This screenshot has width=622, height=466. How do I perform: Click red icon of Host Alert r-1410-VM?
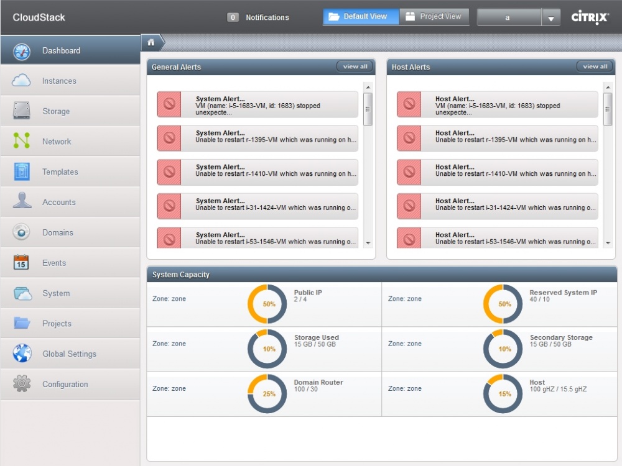pyautogui.click(x=409, y=172)
